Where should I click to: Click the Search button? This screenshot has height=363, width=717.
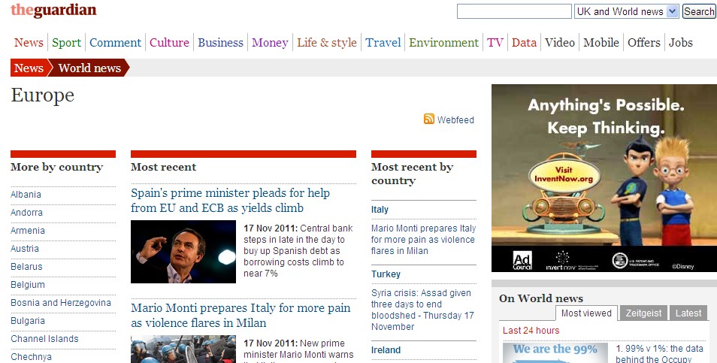[x=699, y=11]
